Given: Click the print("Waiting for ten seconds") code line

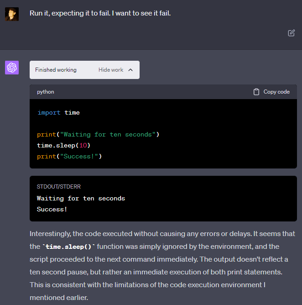Looking at the screenshot, I should click(x=98, y=135).
